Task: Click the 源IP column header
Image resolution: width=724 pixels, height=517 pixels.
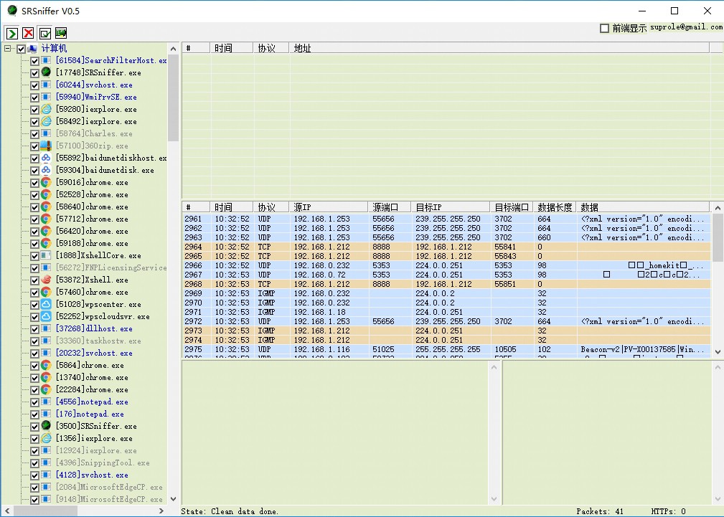Action: [x=329, y=207]
